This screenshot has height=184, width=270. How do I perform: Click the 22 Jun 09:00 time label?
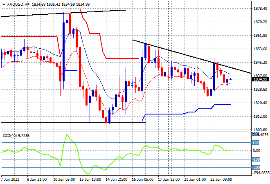221,180
